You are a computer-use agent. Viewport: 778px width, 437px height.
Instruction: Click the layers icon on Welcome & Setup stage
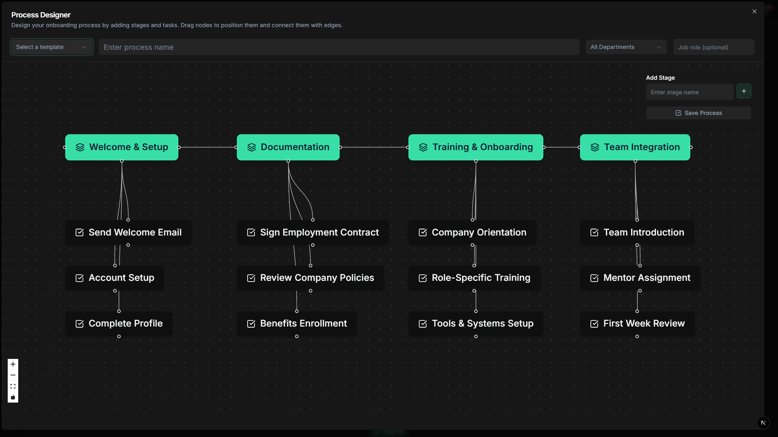(x=79, y=147)
